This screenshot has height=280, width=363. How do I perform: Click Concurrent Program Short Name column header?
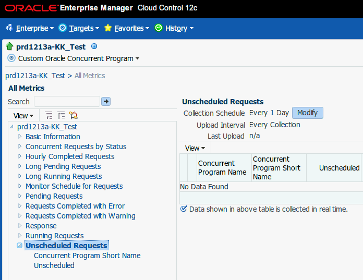[x=279, y=168]
